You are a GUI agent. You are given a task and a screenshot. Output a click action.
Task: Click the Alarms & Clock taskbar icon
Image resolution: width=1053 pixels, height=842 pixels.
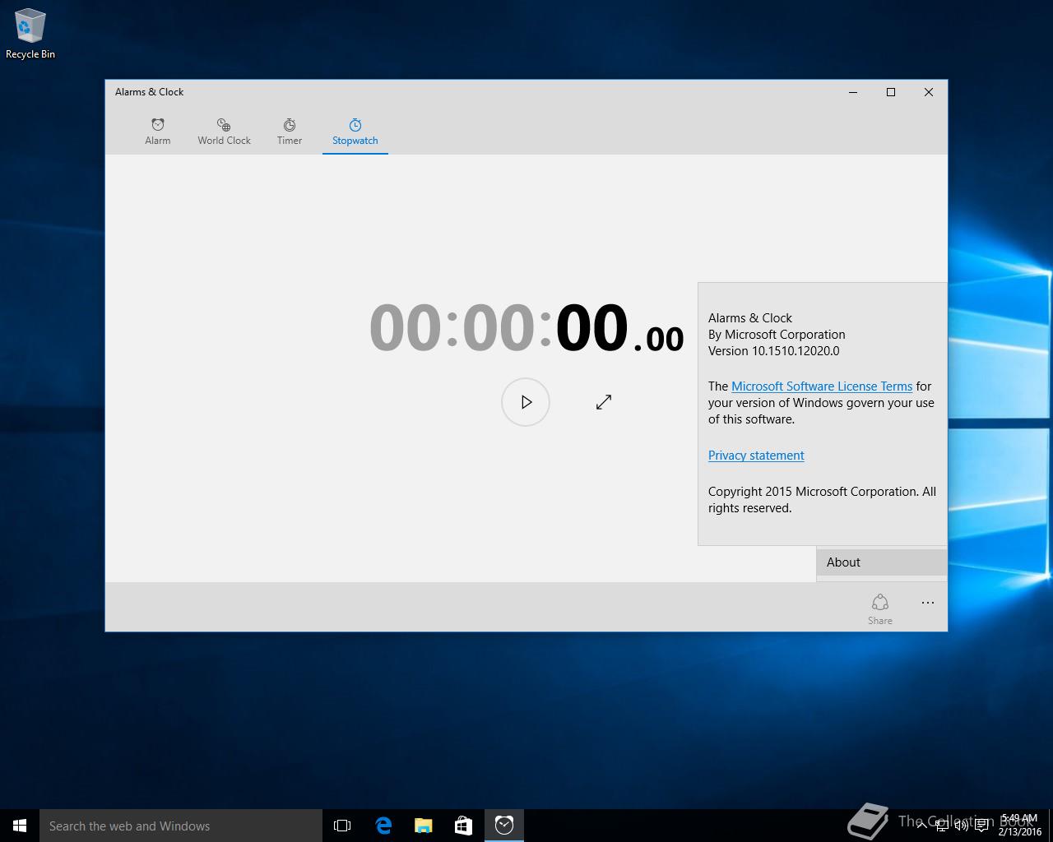504,826
